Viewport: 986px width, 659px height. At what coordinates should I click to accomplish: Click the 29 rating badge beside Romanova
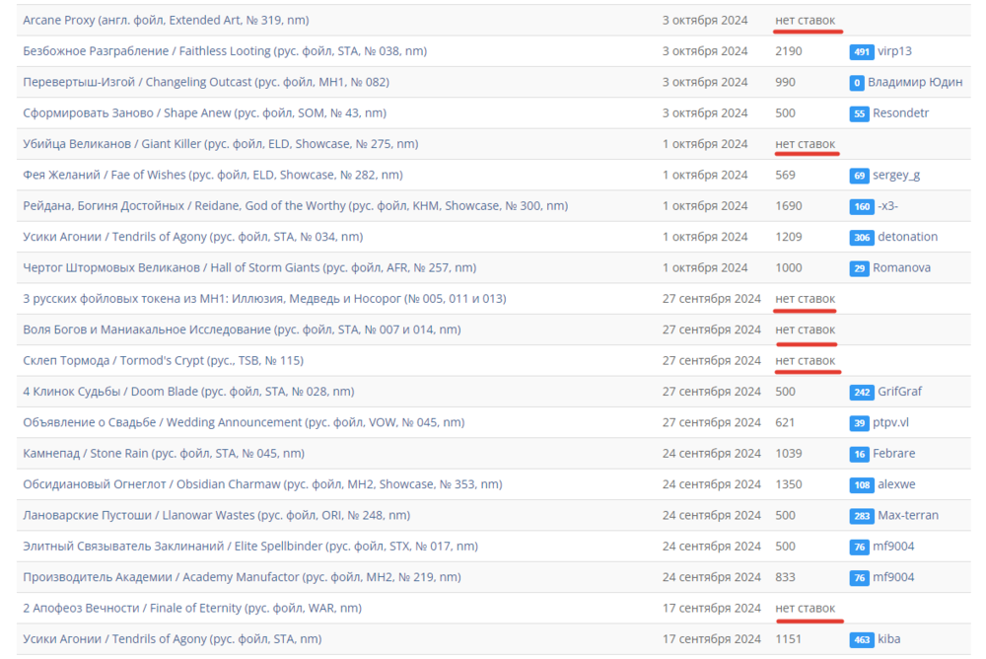pyautogui.click(x=859, y=268)
